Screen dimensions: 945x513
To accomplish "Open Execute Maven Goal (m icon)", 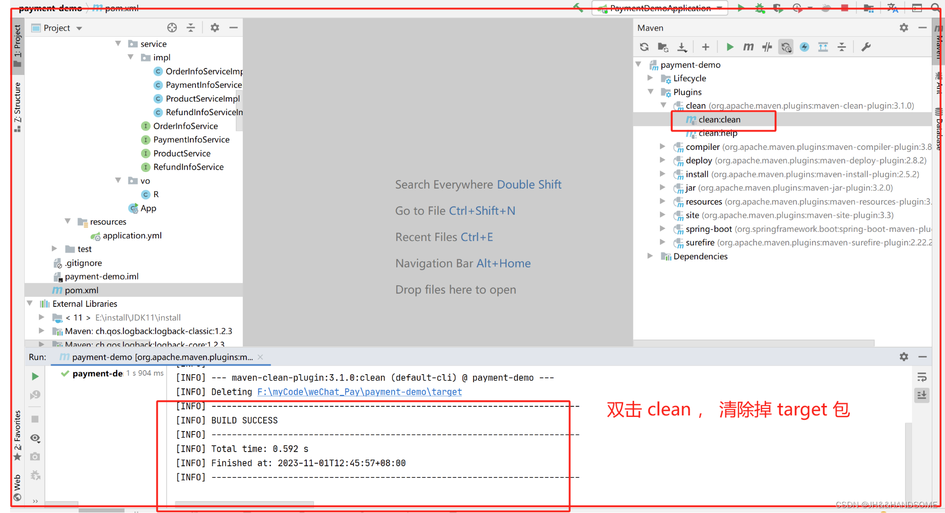I will 749,47.
